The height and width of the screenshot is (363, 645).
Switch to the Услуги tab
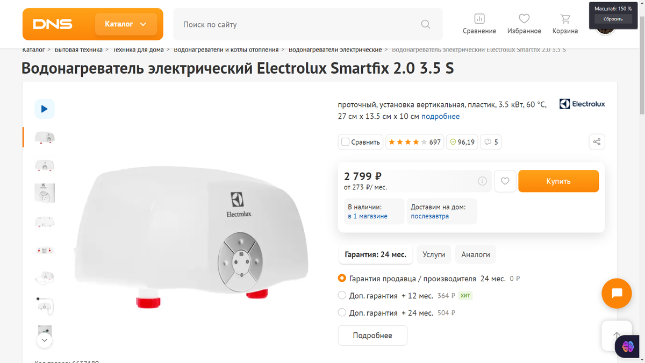coord(433,254)
